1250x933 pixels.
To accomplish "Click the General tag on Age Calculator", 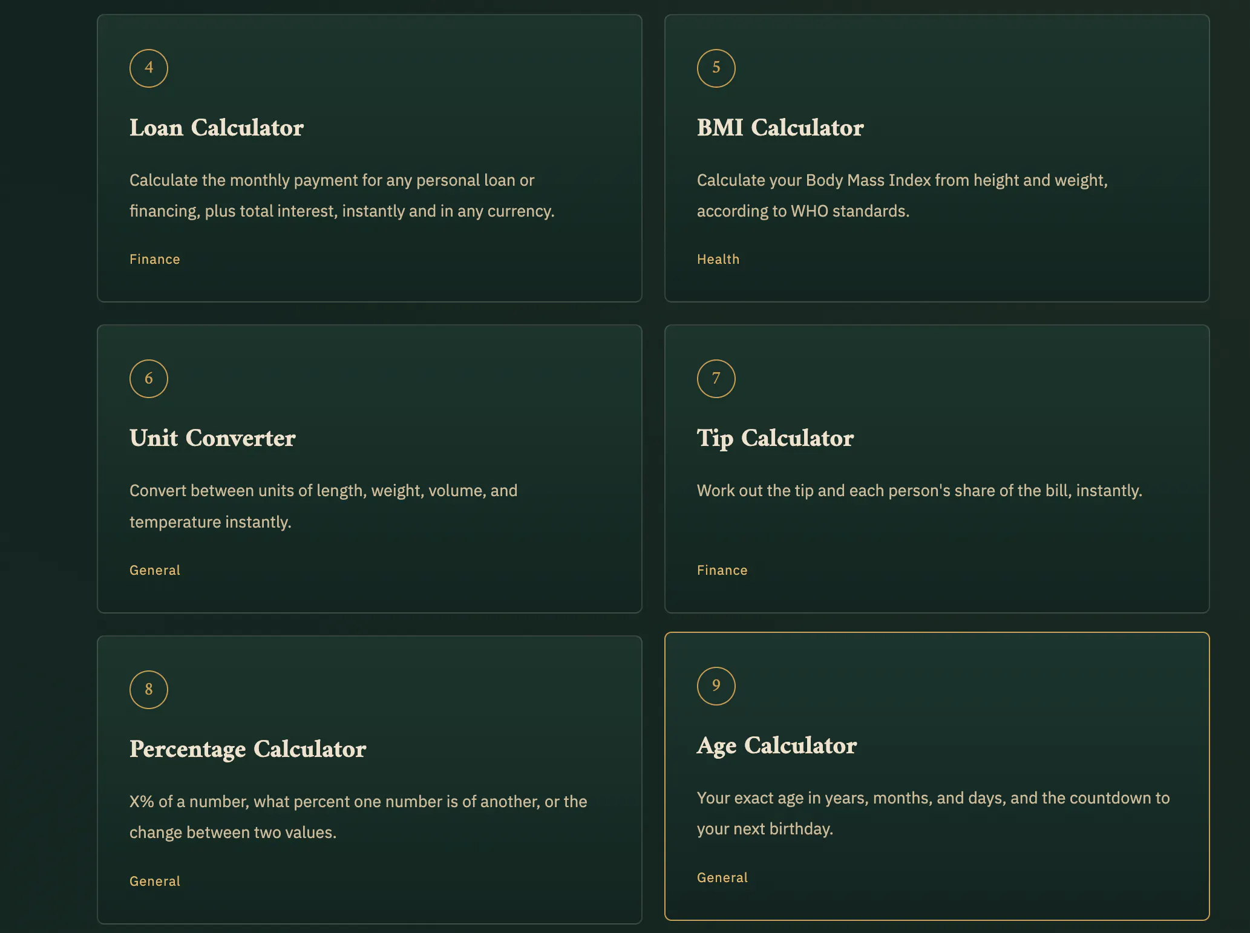I will 722,877.
